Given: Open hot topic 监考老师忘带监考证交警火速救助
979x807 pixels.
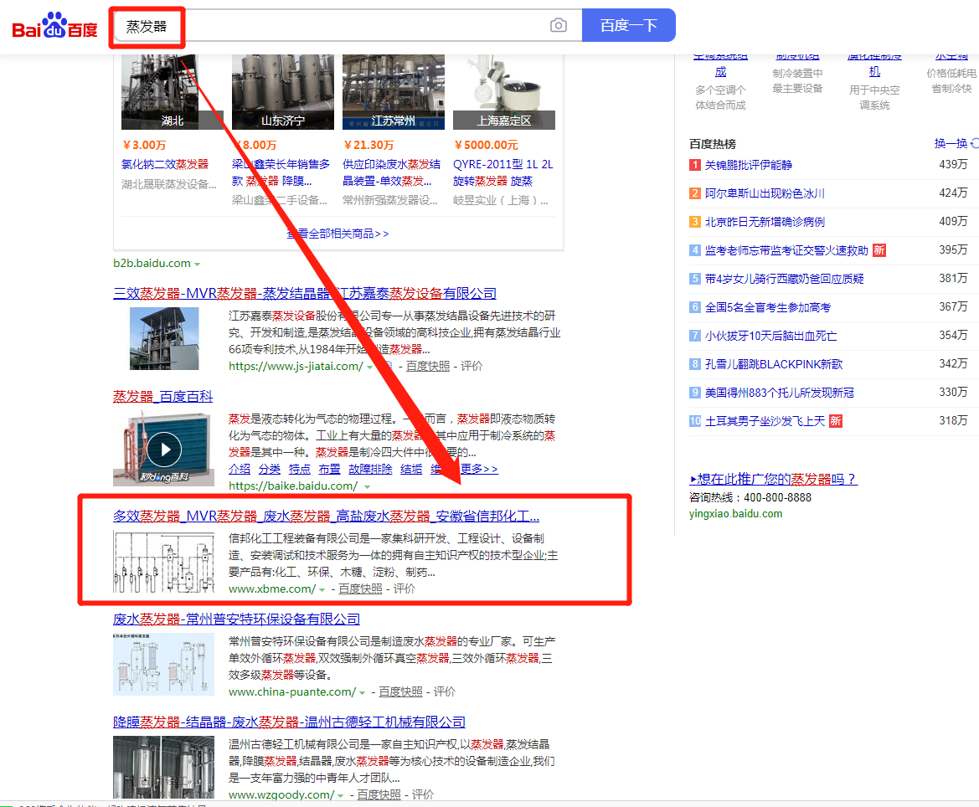Looking at the screenshot, I should click(x=786, y=250).
